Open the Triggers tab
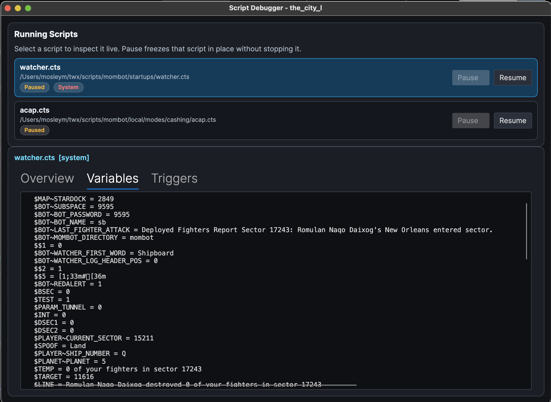Screen dimensions: 551x402 click(174, 178)
